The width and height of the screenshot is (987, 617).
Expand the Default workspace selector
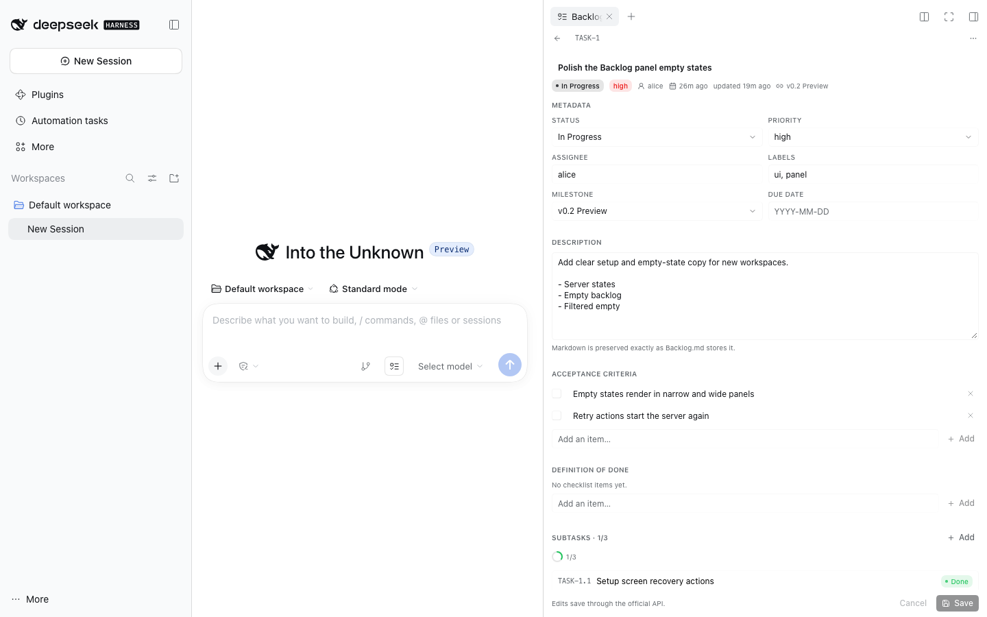(x=263, y=289)
